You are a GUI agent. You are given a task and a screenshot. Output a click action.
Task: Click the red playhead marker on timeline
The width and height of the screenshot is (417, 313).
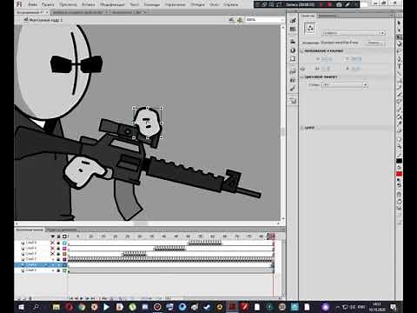point(273,236)
